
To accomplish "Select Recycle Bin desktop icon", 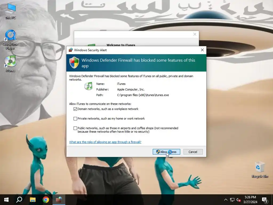I will pyautogui.click(x=260, y=169).
